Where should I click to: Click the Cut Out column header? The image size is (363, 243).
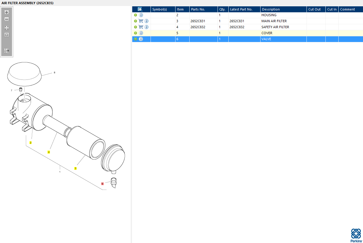click(316, 9)
